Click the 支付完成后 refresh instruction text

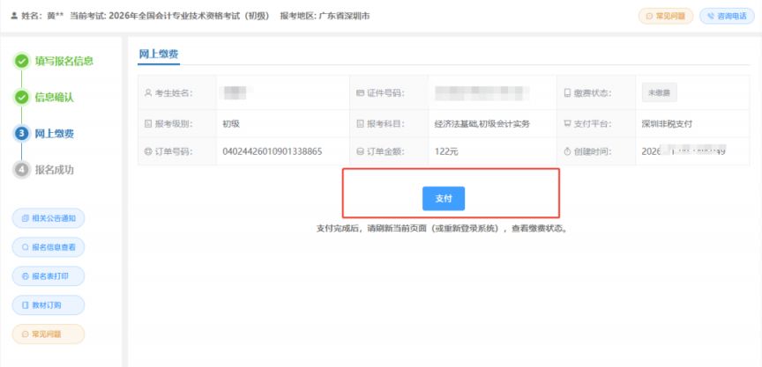[442, 229]
